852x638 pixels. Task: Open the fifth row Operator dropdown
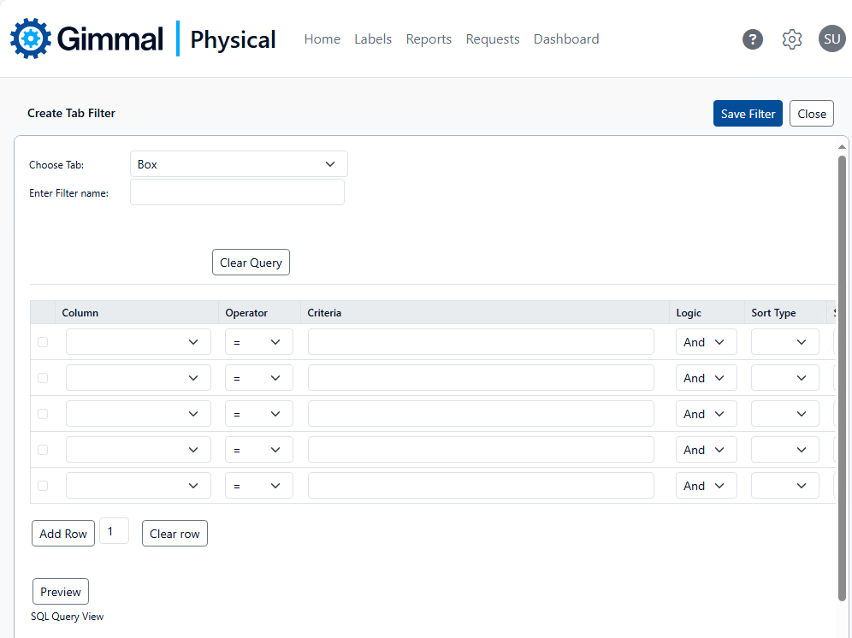(x=259, y=485)
